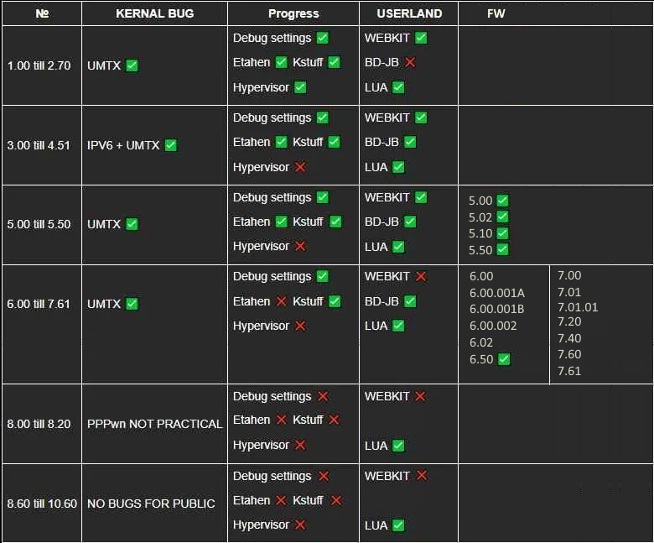Click the red cross beside Debug settings in 8.00 till 8.20 row
This screenshot has height=543, width=654.
tap(323, 396)
